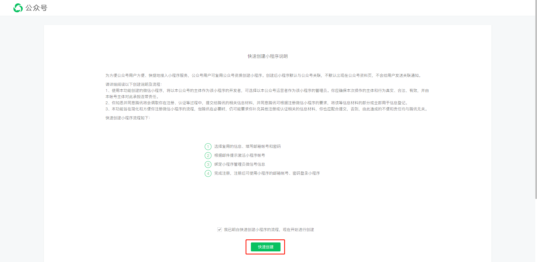Viewport: 537px width, 262px height.
Task: Click the line 快速创建小程序流程如下
Action: pos(128,118)
